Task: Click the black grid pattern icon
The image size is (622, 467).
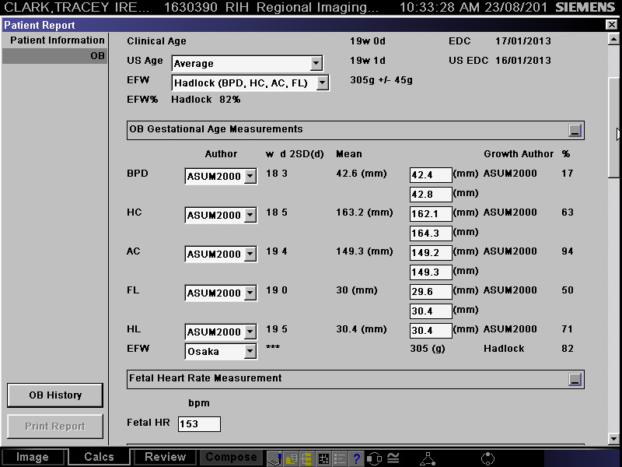Action: (323, 458)
